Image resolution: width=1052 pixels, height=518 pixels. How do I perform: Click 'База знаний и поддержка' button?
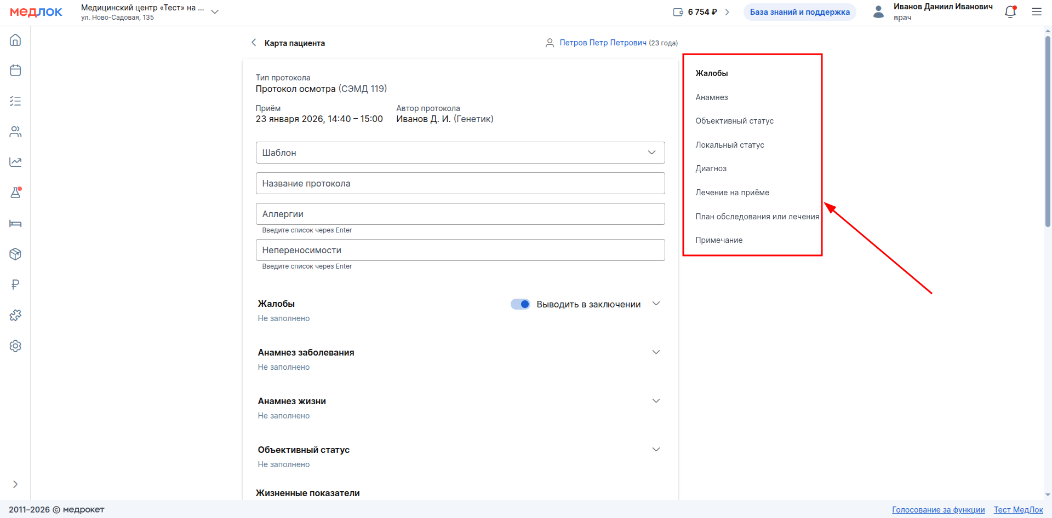(x=799, y=12)
